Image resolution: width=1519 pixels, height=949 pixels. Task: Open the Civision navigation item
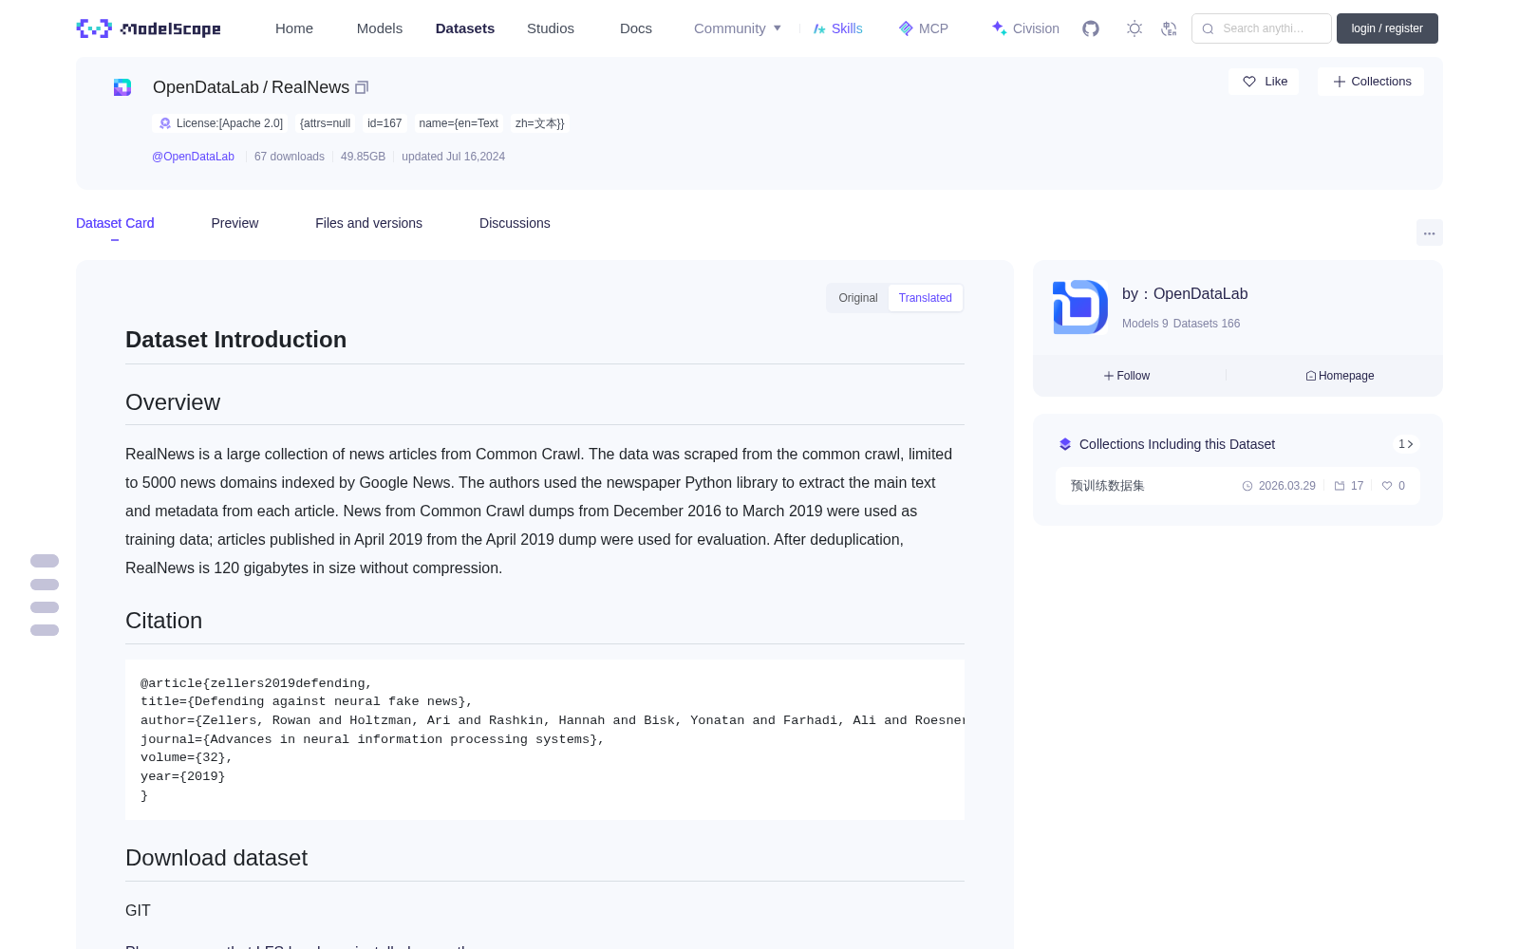1025,28
